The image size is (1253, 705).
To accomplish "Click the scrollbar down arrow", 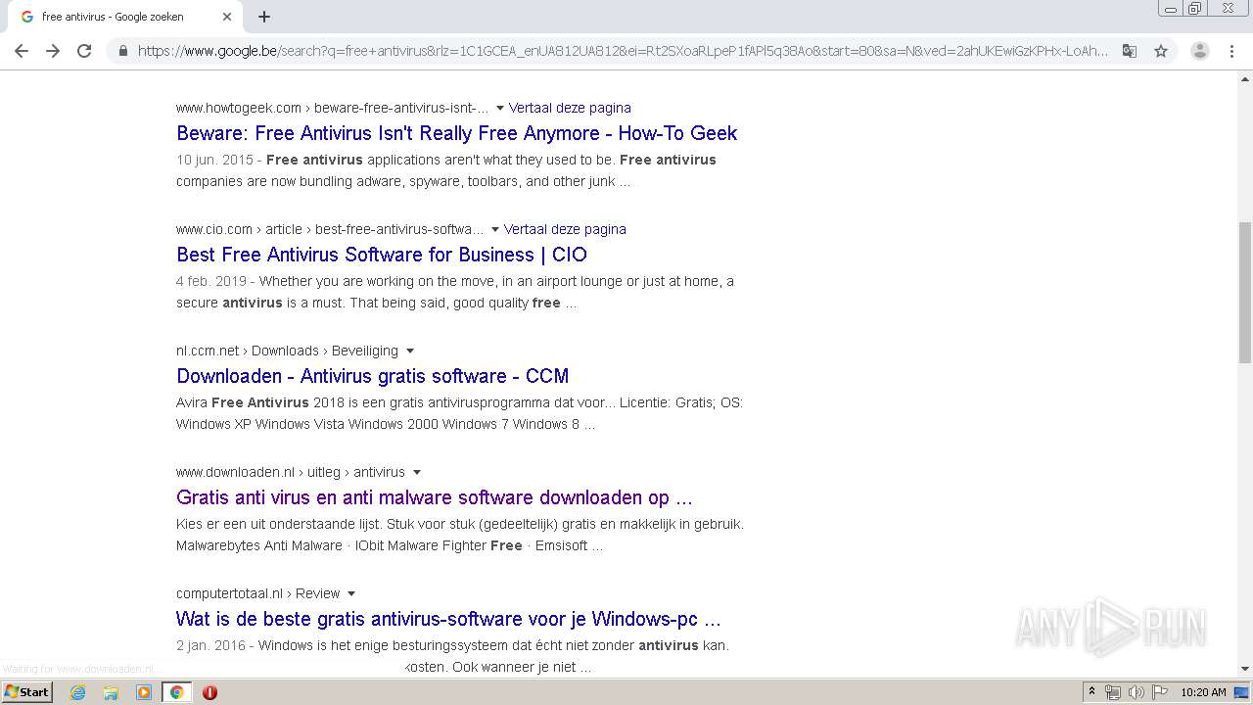I will tap(1245, 669).
